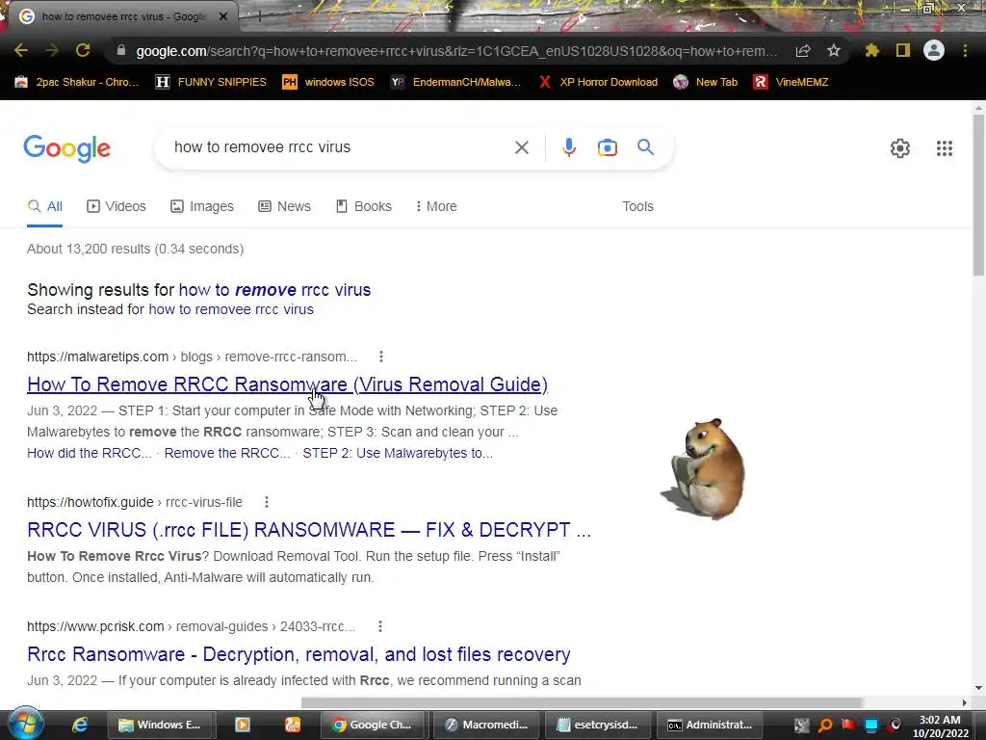986x740 pixels.
Task: Open the orange magnifier tray icon
Action: 825,726
